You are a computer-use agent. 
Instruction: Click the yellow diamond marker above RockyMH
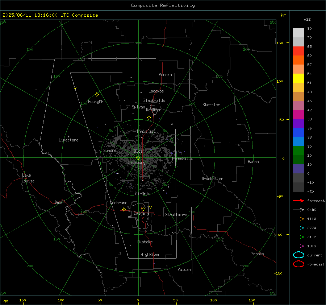click(97, 95)
